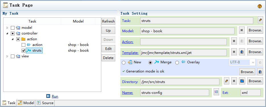The image size is (266, 107).
Task: Click the blue folder icon in Directory row
Action: coord(242,81)
